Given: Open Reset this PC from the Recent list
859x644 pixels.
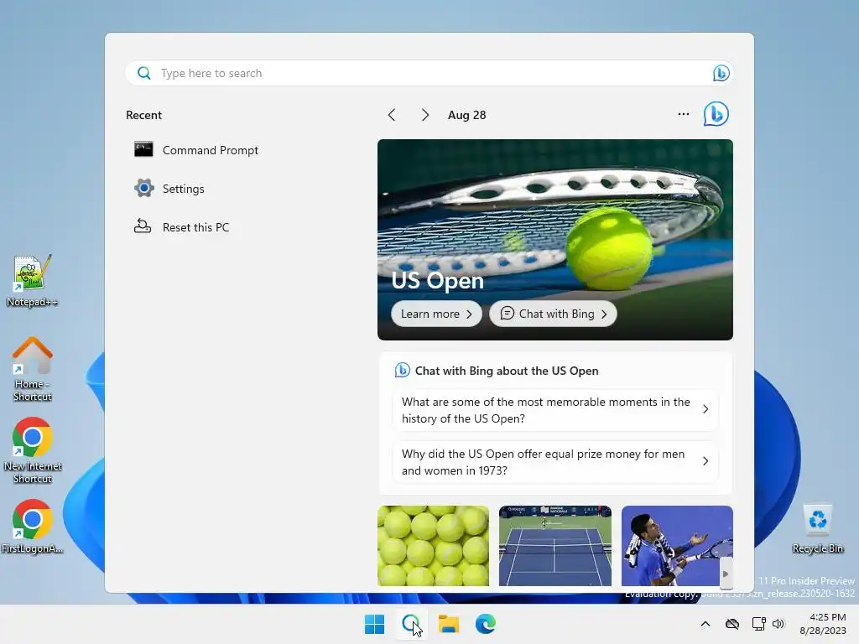Looking at the screenshot, I should 182,227.
